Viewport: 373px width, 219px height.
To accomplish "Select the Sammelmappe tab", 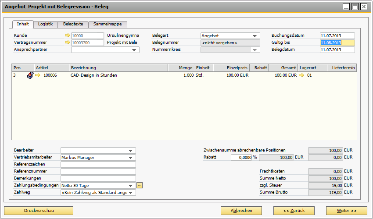I will (x=108, y=24).
